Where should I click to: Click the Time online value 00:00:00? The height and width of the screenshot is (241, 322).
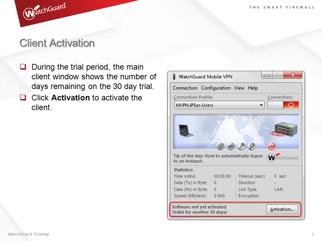[x=222, y=176]
